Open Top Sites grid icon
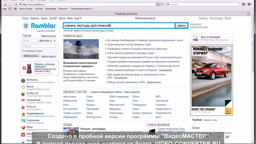Screen dimensions: 256x144 (x=15, y=9)
